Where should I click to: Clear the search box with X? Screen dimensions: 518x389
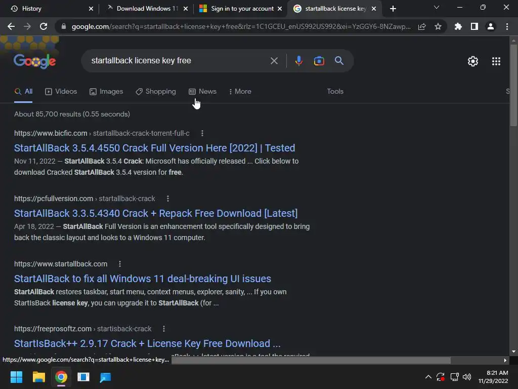click(x=274, y=61)
